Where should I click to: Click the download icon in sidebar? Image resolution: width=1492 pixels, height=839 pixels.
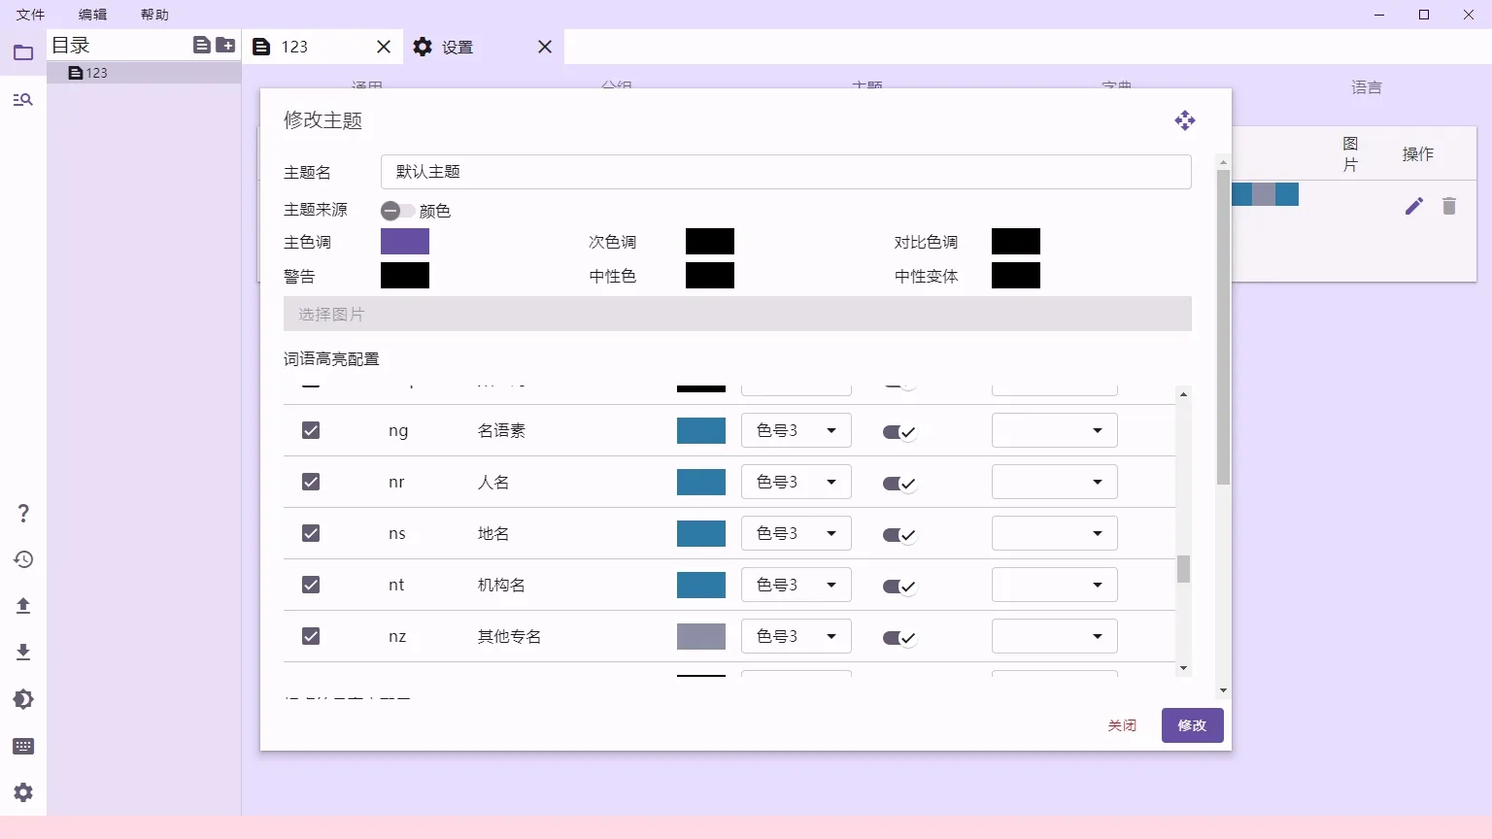click(23, 653)
